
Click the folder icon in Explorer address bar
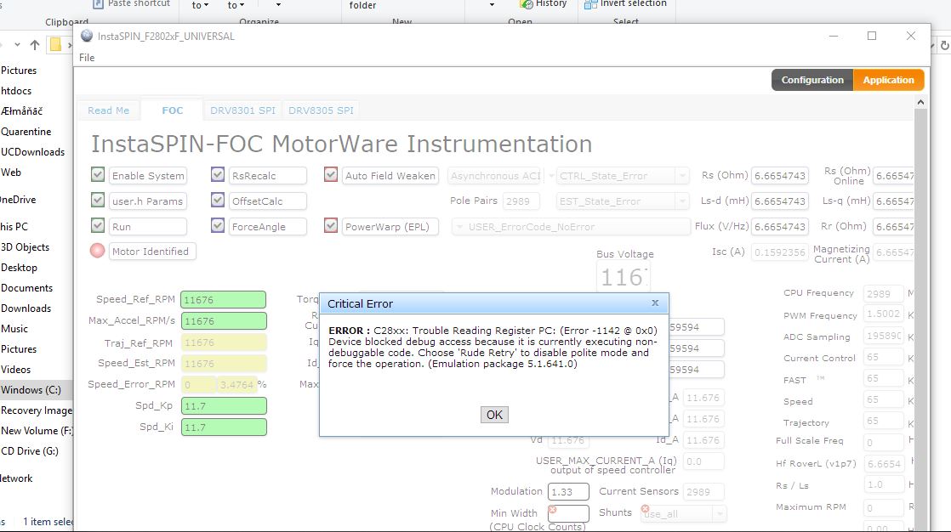[55, 44]
